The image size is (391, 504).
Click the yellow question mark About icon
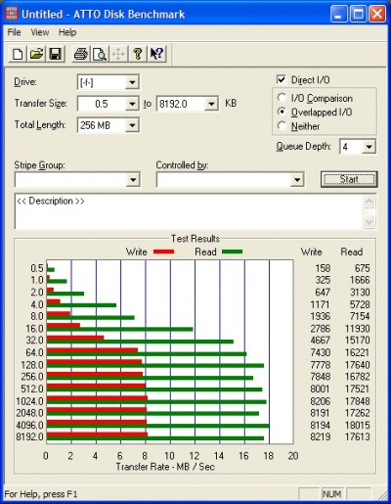pyautogui.click(x=138, y=54)
